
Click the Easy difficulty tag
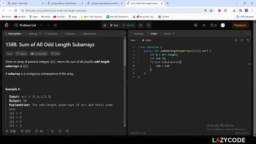tap(10, 54)
